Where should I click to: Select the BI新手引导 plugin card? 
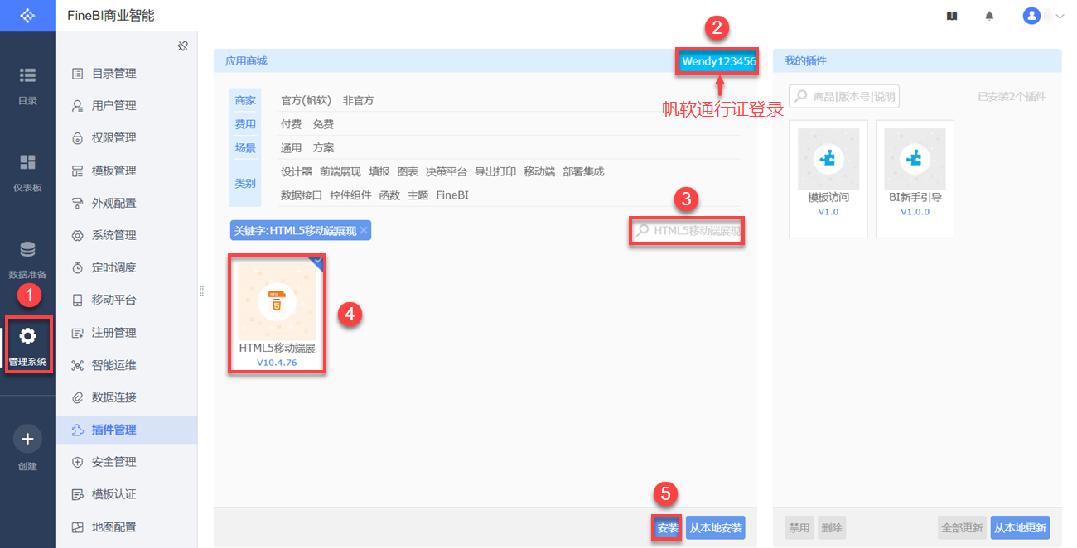[x=915, y=179]
